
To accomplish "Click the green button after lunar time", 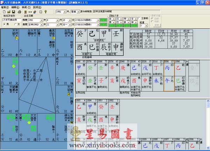I will [x=103, y=25].
